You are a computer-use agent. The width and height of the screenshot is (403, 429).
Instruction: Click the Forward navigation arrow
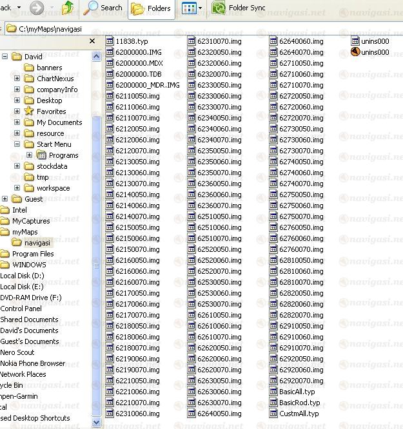click(x=37, y=8)
